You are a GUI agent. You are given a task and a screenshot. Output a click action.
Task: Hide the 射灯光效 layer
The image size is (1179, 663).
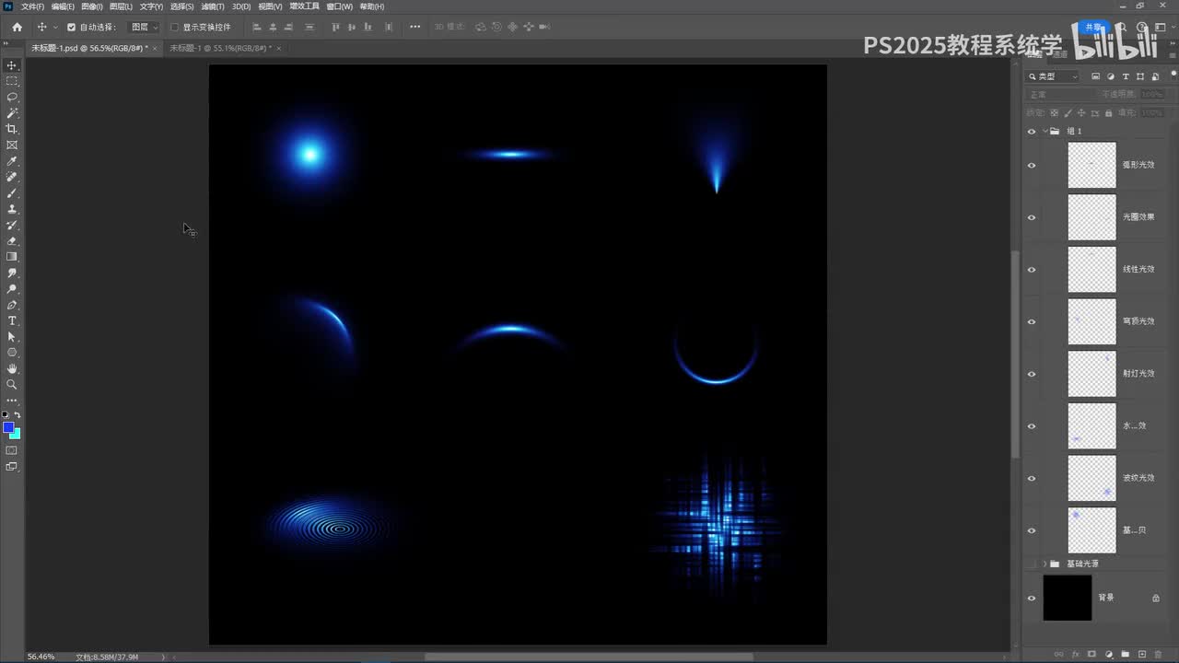point(1032,374)
